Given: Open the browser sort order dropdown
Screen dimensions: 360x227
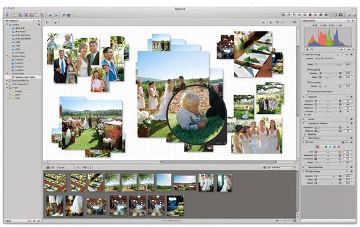Looking at the screenshot, I should tap(66, 168).
